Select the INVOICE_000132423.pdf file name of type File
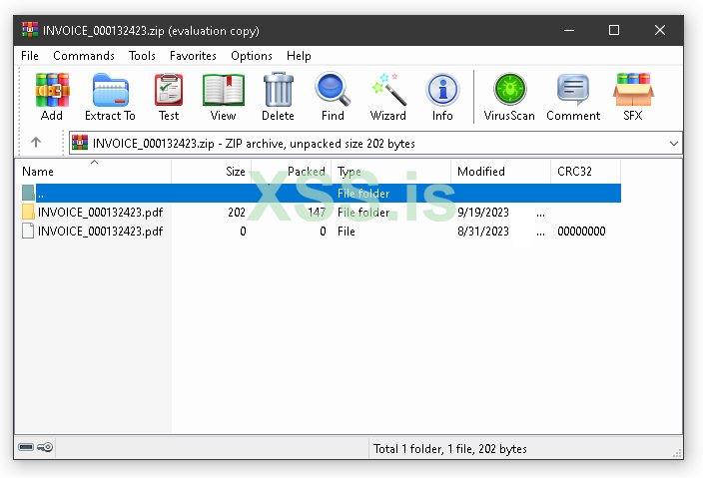 101,232
